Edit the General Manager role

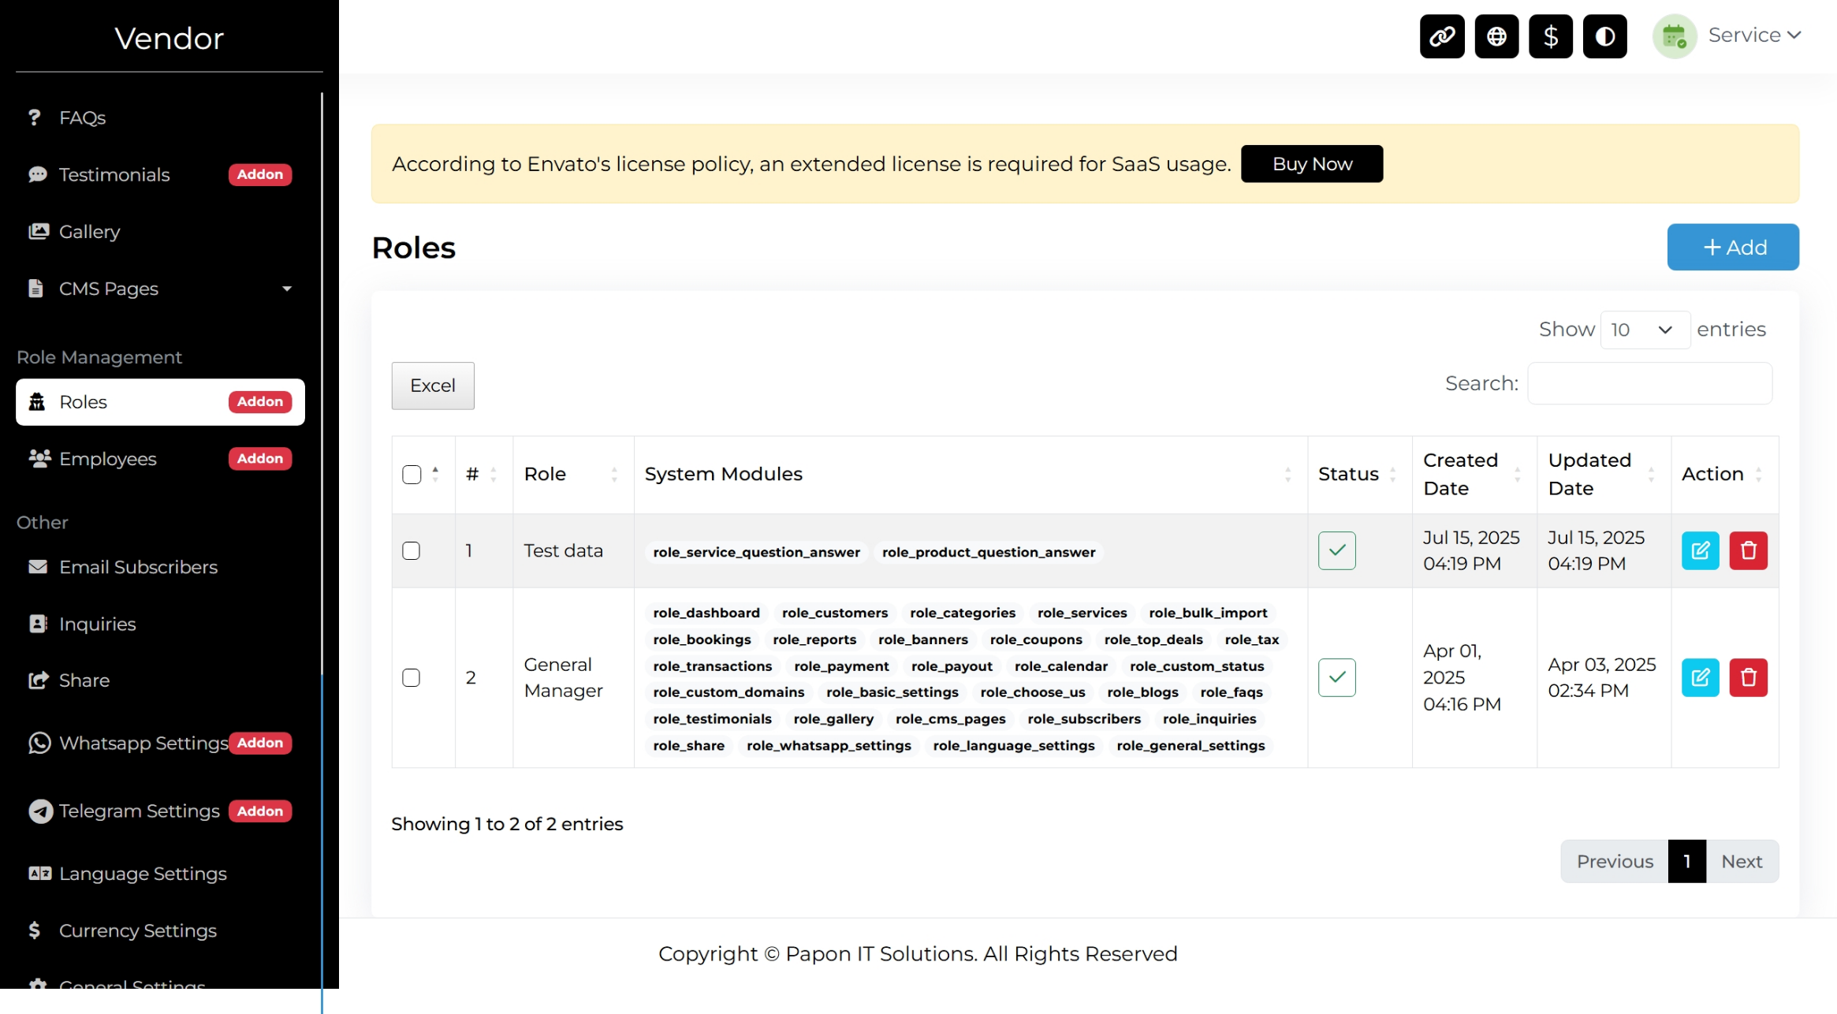[x=1700, y=677]
